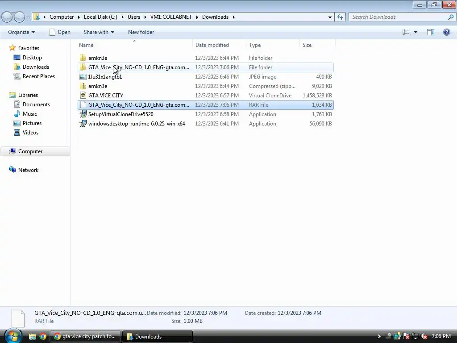Screen dimensions: 457x343
Task: Sort files by the Name column header
Action: pyautogui.click(x=135, y=45)
